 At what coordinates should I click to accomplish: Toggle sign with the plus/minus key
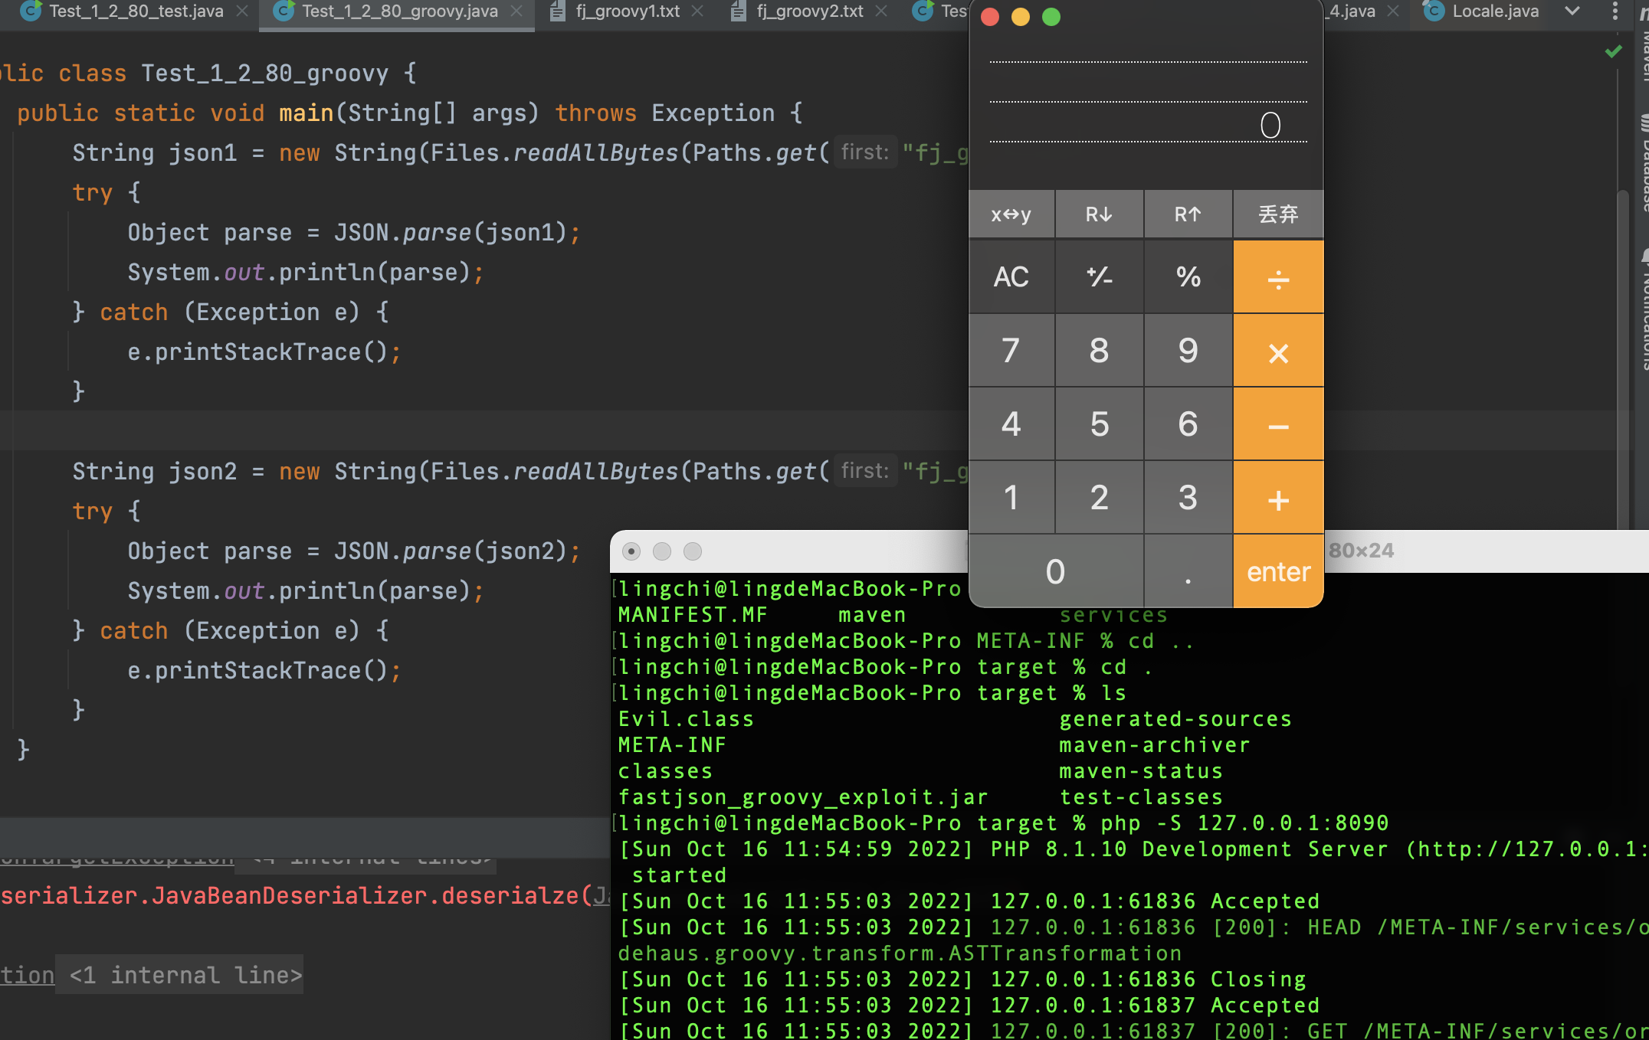(1100, 276)
